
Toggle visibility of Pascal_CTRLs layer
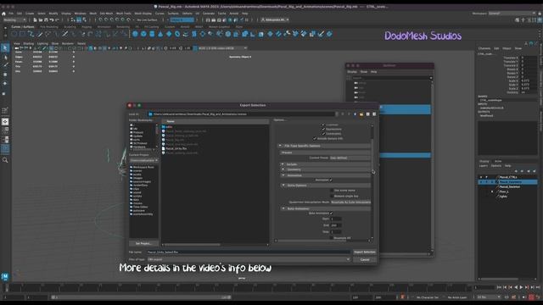pos(481,177)
